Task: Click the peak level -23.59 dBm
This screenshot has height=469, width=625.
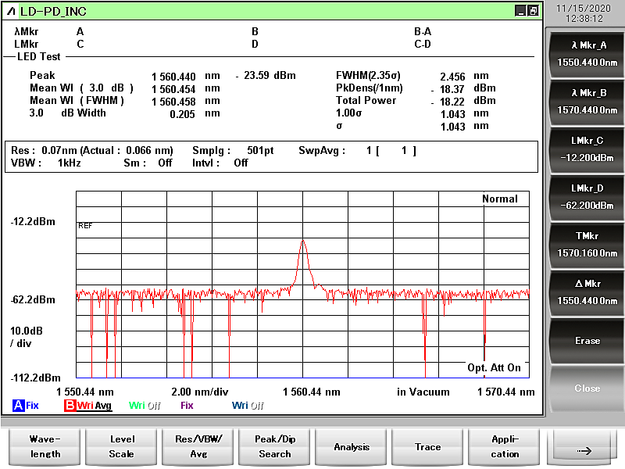Action: (266, 75)
